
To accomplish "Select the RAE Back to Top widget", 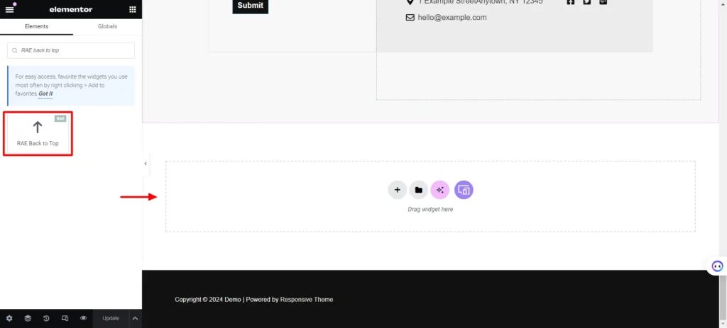I will pos(38,133).
